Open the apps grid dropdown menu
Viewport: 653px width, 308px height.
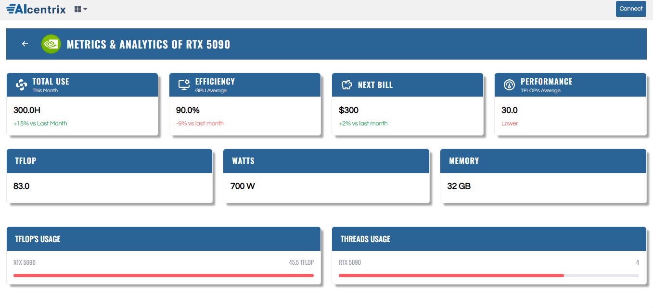(80, 9)
